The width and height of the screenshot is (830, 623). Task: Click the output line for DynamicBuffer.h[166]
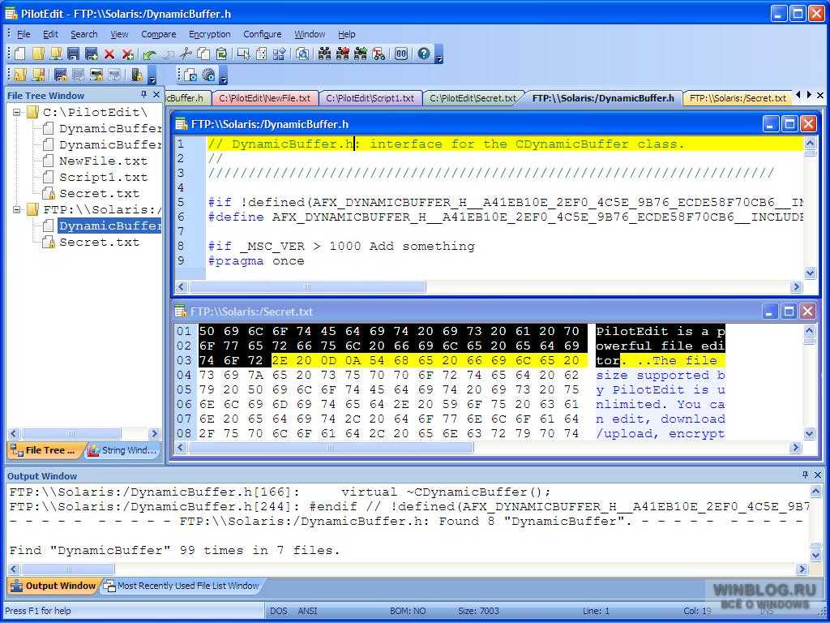tap(280, 492)
